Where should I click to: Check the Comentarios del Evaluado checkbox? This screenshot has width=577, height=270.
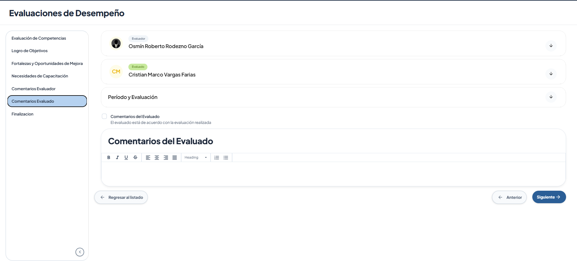[104, 116]
